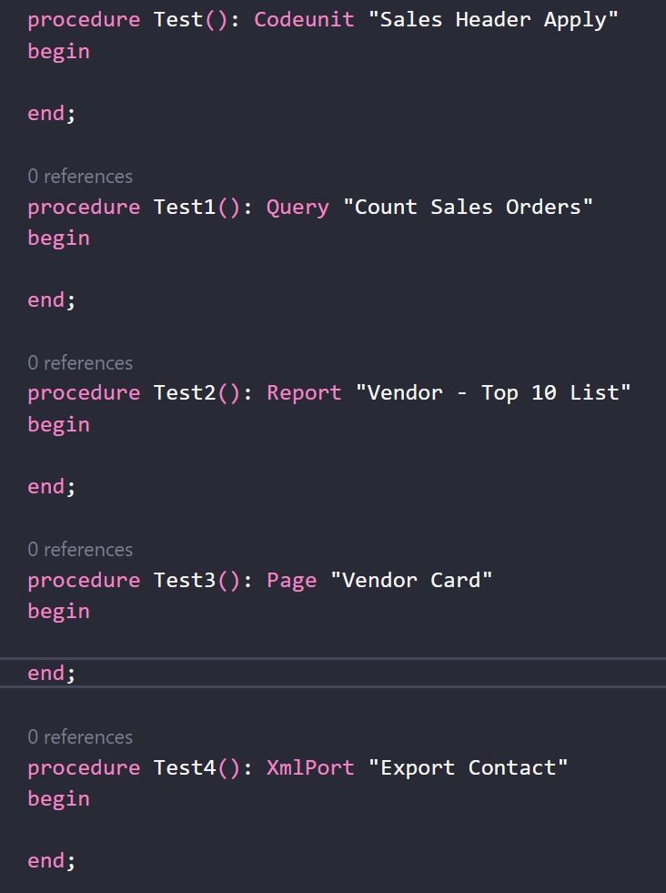Place cursor on Test2 procedure name
The width and height of the screenshot is (666, 893).
(185, 393)
